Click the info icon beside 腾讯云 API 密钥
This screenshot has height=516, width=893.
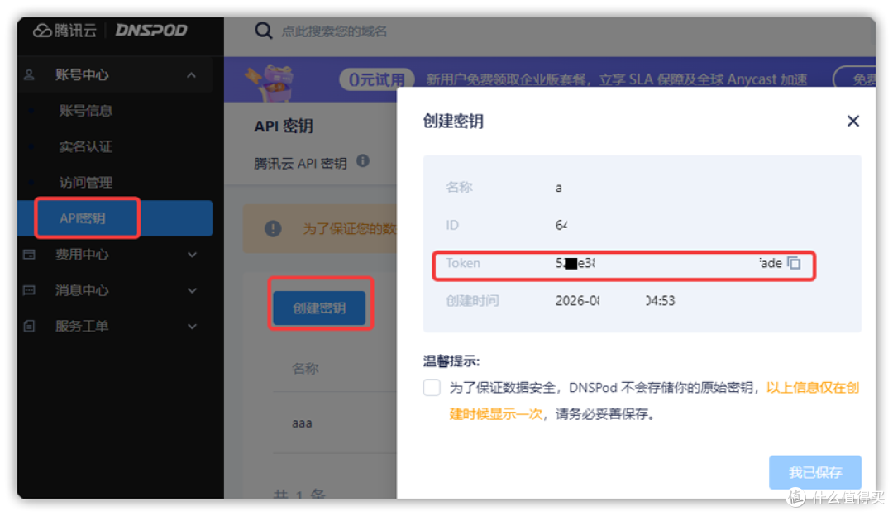coord(363,161)
